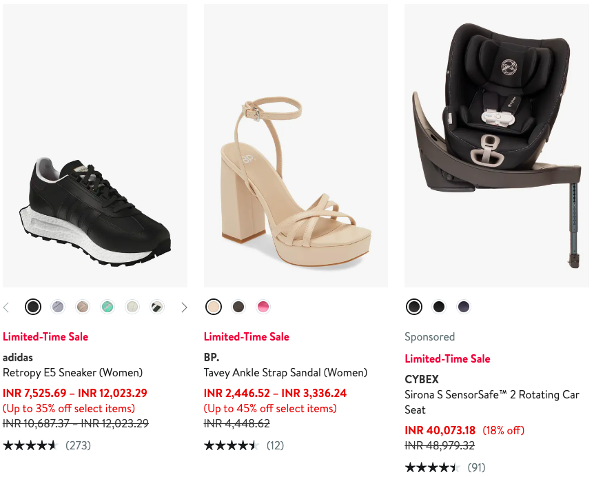Choose the navy CYBEX car seat swatch
The image size is (594, 477).
464,307
